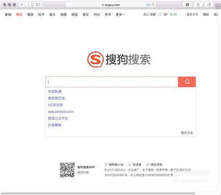
Task: Expand the 更多 dropdown menu
Action: pos(120,15)
